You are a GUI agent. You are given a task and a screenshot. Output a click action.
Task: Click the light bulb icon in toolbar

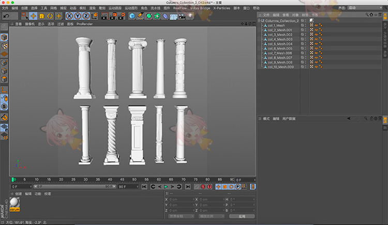click(190, 16)
